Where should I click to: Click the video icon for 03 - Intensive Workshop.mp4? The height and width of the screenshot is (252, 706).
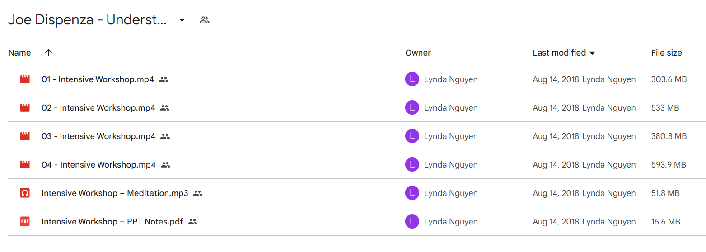(25, 136)
